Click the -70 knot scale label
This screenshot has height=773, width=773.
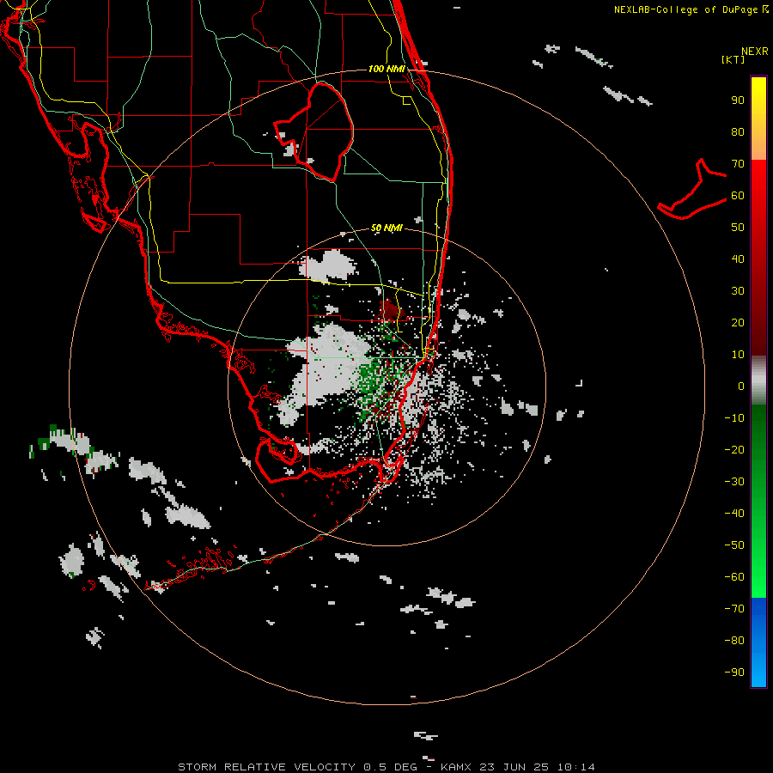coord(734,609)
